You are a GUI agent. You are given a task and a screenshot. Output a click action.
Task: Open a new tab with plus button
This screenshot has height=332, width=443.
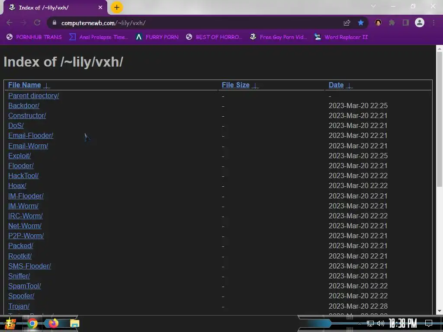(117, 7)
